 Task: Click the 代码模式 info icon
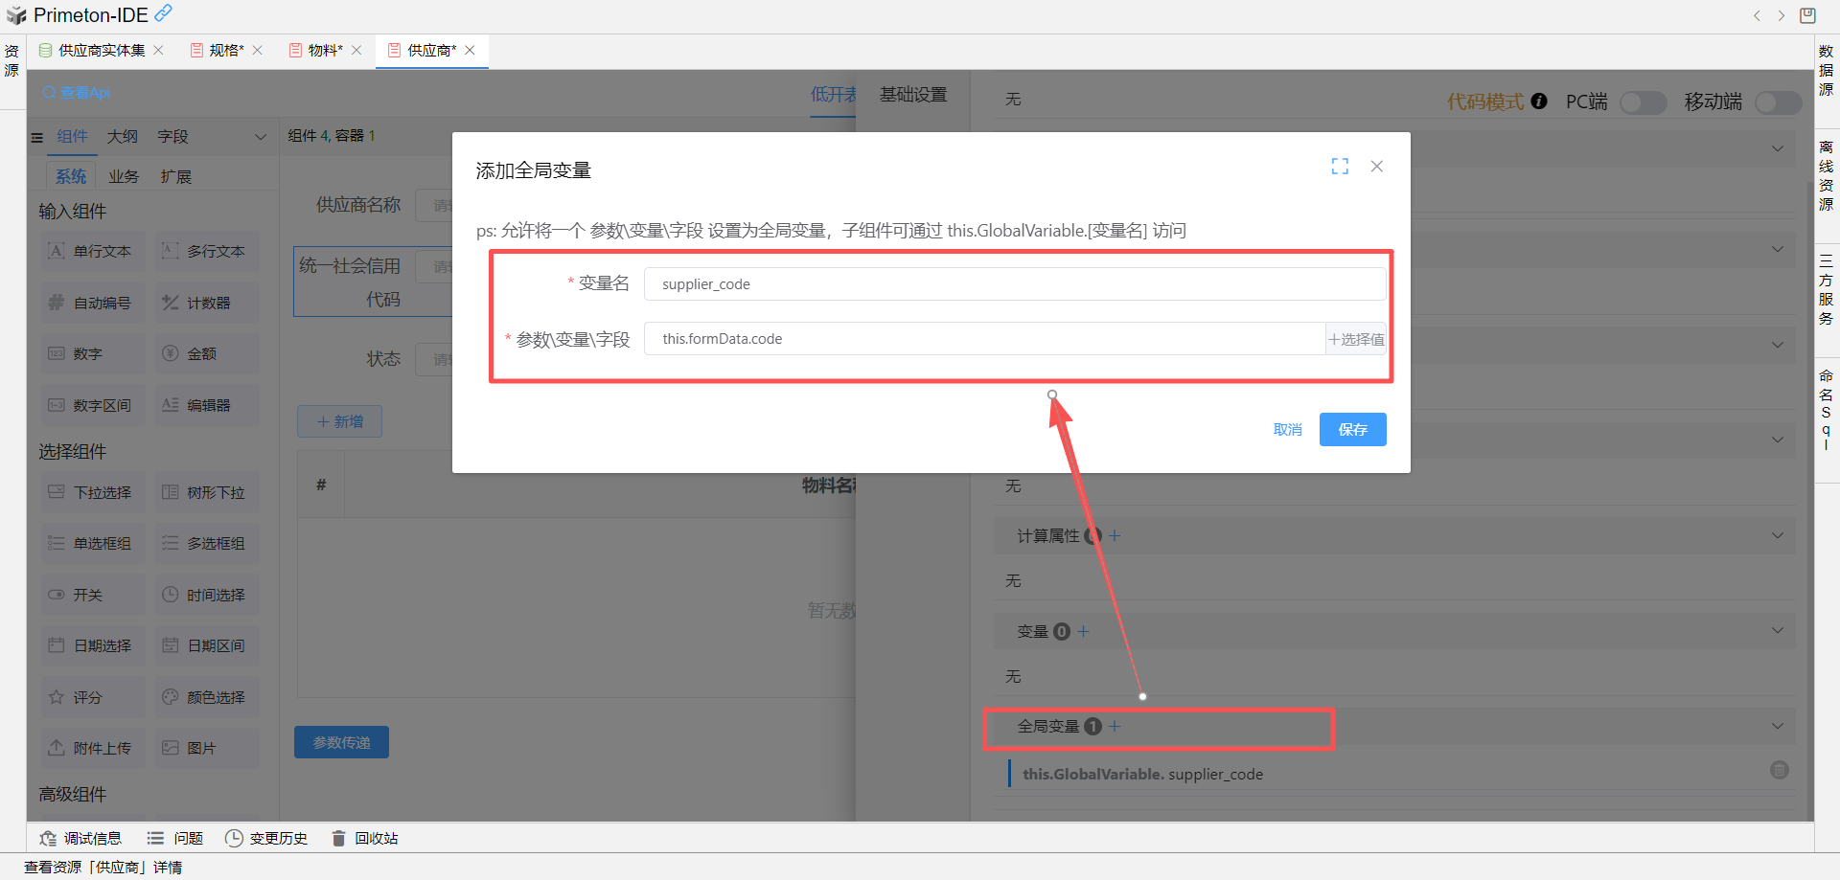click(1539, 102)
